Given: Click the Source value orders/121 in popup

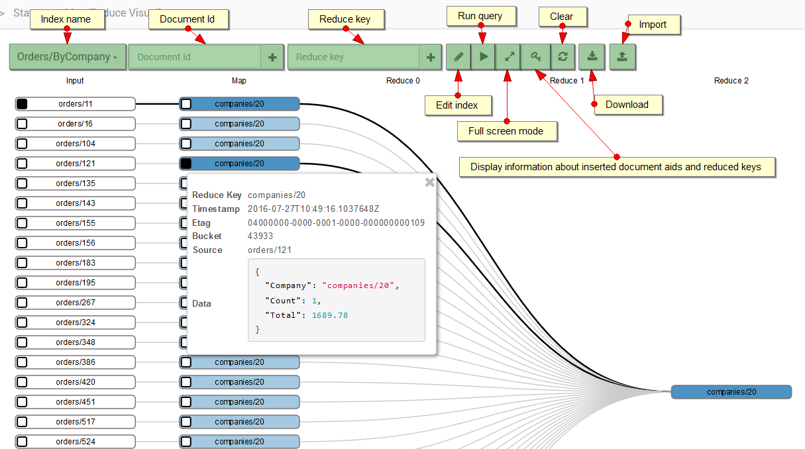Looking at the screenshot, I should click(x=270, y=250).
